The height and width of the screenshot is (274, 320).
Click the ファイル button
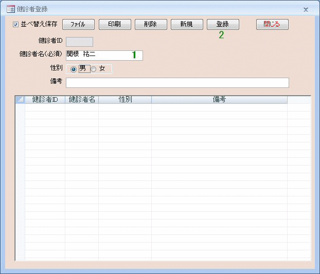click(x=78, y=25)
